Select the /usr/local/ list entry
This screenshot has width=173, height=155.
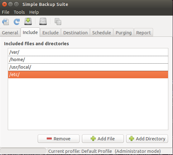click(88, 67)
